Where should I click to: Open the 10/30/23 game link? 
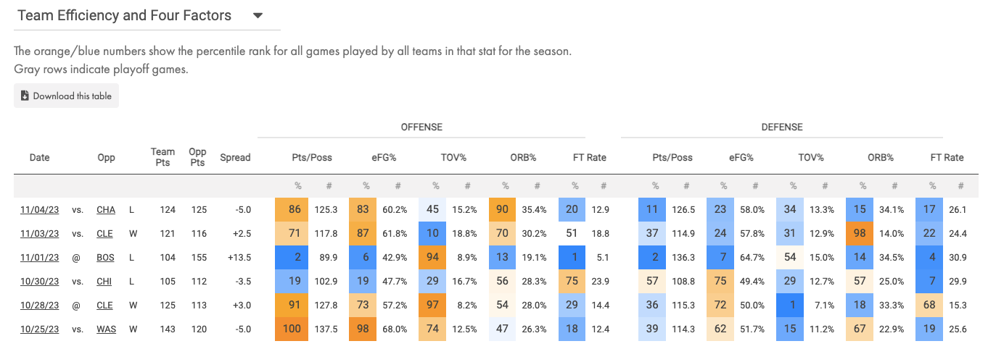[40, 281]
